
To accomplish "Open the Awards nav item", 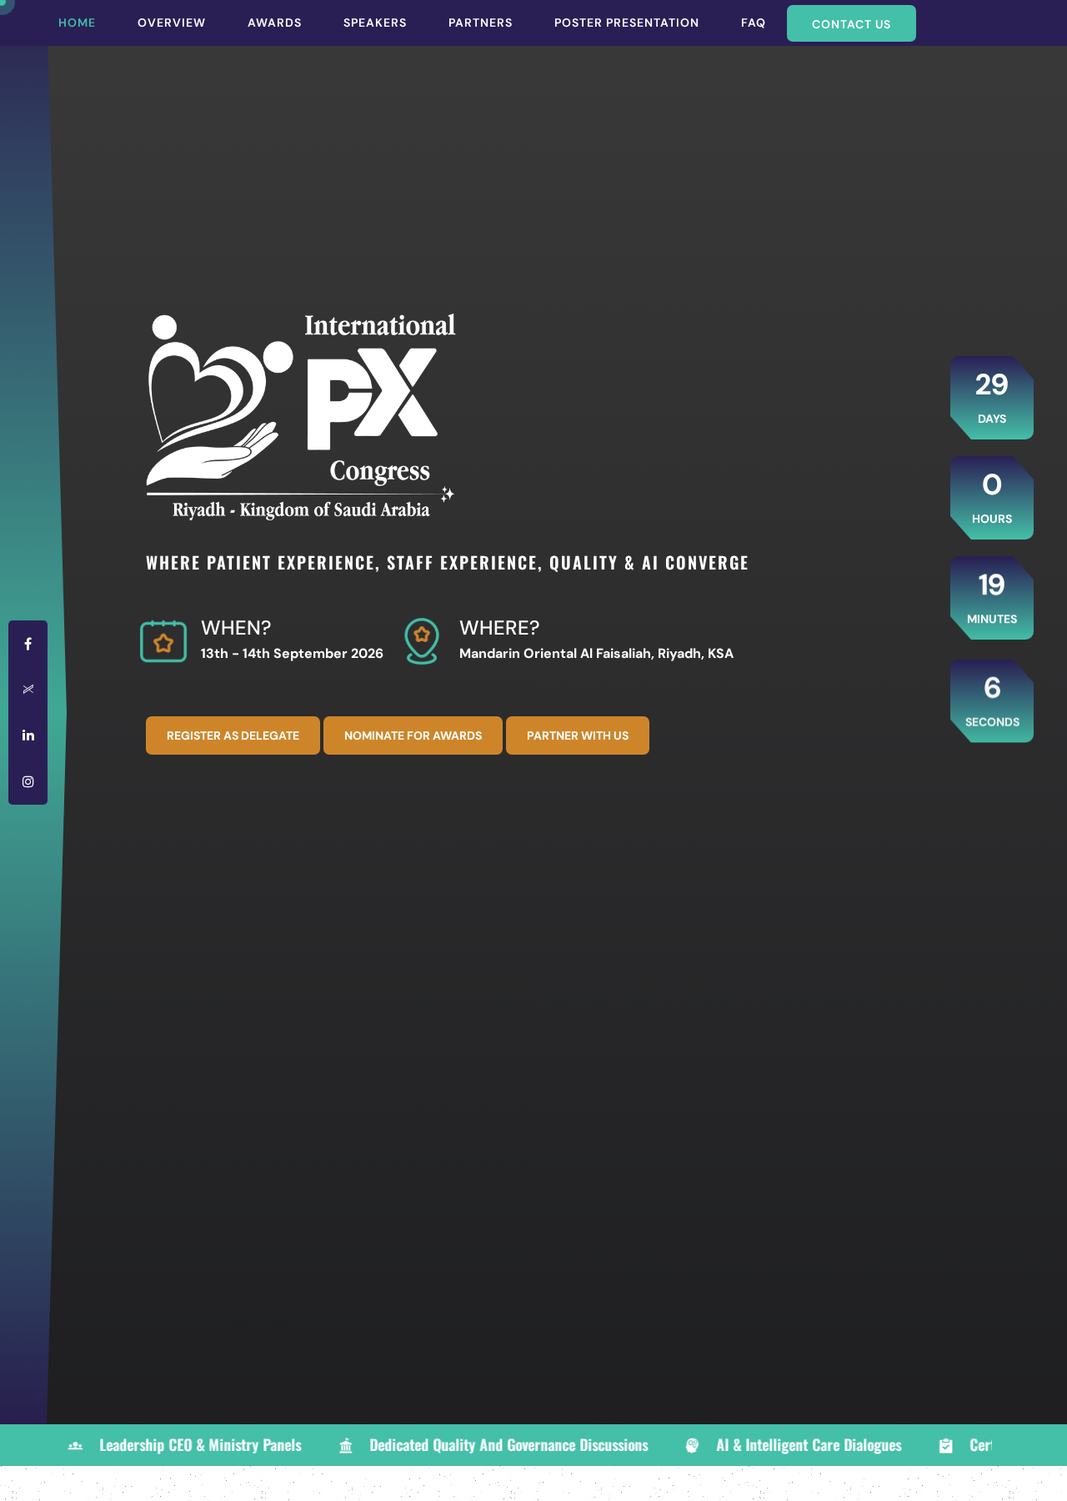I will point(274,23).
